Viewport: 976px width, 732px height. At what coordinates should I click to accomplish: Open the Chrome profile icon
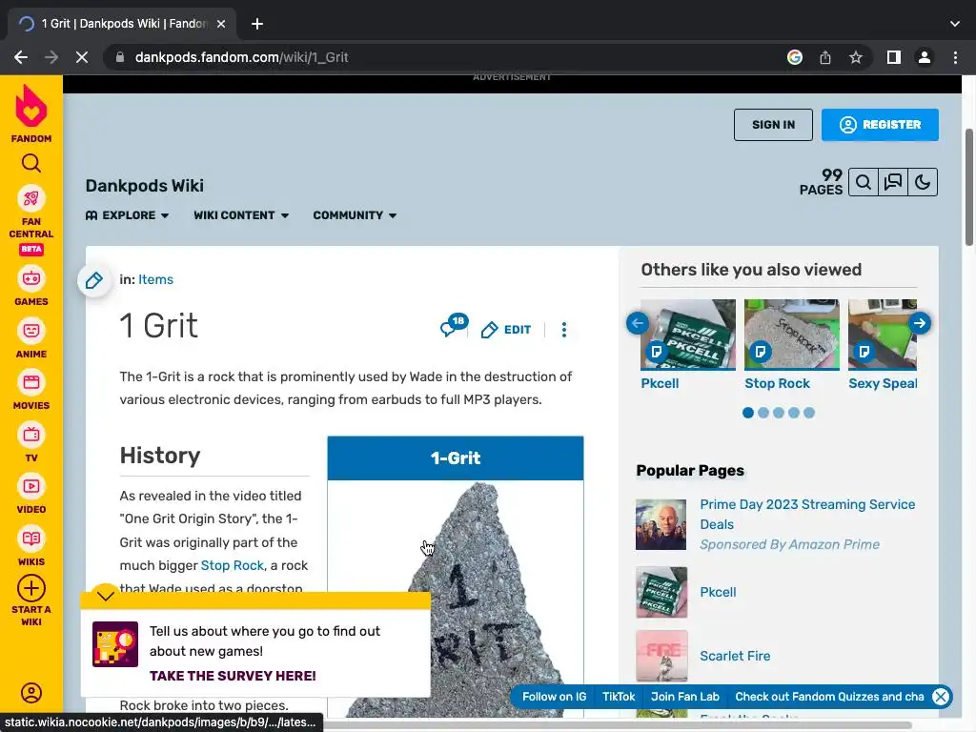click(925, 57)
